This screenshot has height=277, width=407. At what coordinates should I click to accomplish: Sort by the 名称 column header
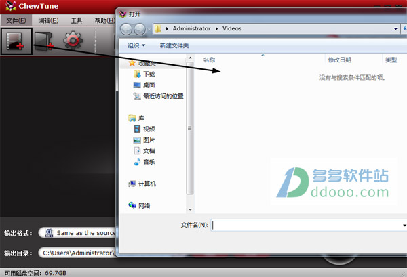coord(209,60)
